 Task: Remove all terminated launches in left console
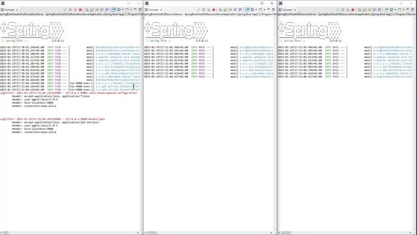click(x=76, y=10)
